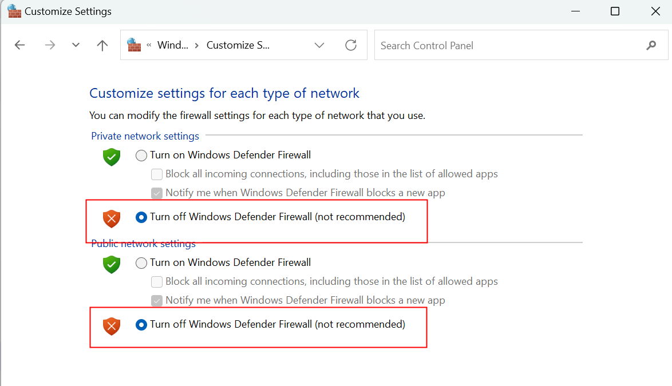Go up one level with Up arrow
This screenshot has height=386, width=672.
(x=102, y=45)
